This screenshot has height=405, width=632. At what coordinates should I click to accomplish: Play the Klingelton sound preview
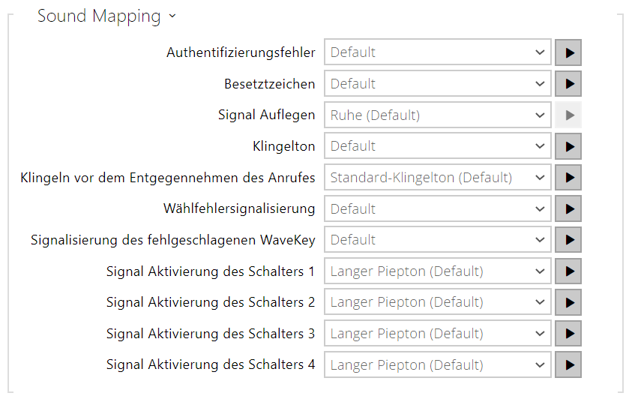point(568,146)
